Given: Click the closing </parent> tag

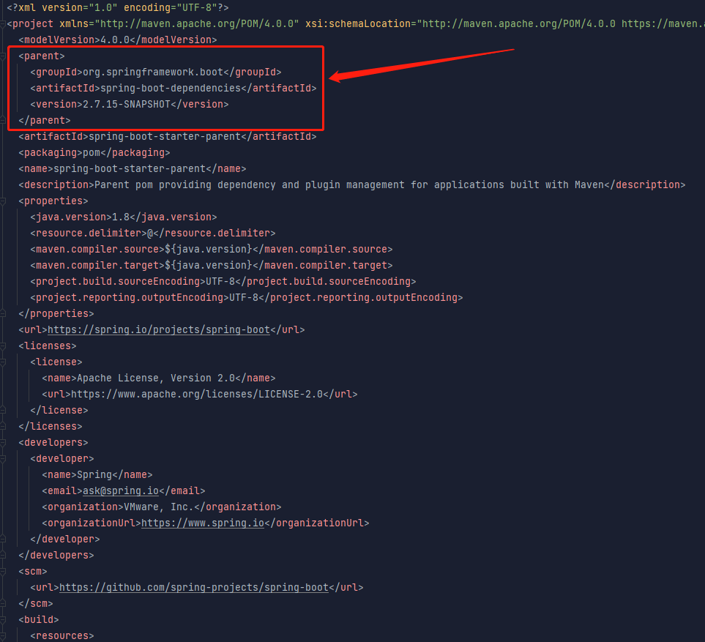Looking at the screenshot, I should pos(45,121).
